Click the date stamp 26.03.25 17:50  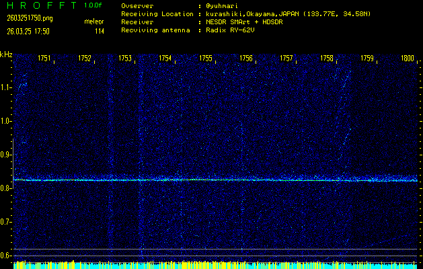(x=28, y=32)
